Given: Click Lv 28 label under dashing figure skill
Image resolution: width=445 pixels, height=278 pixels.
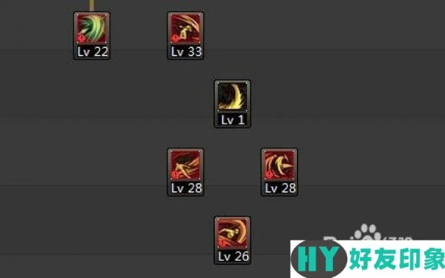Looking at the screenshot, I should [x=186, y=188].
